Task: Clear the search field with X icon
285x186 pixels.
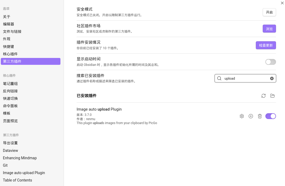Action: (272, 78)
